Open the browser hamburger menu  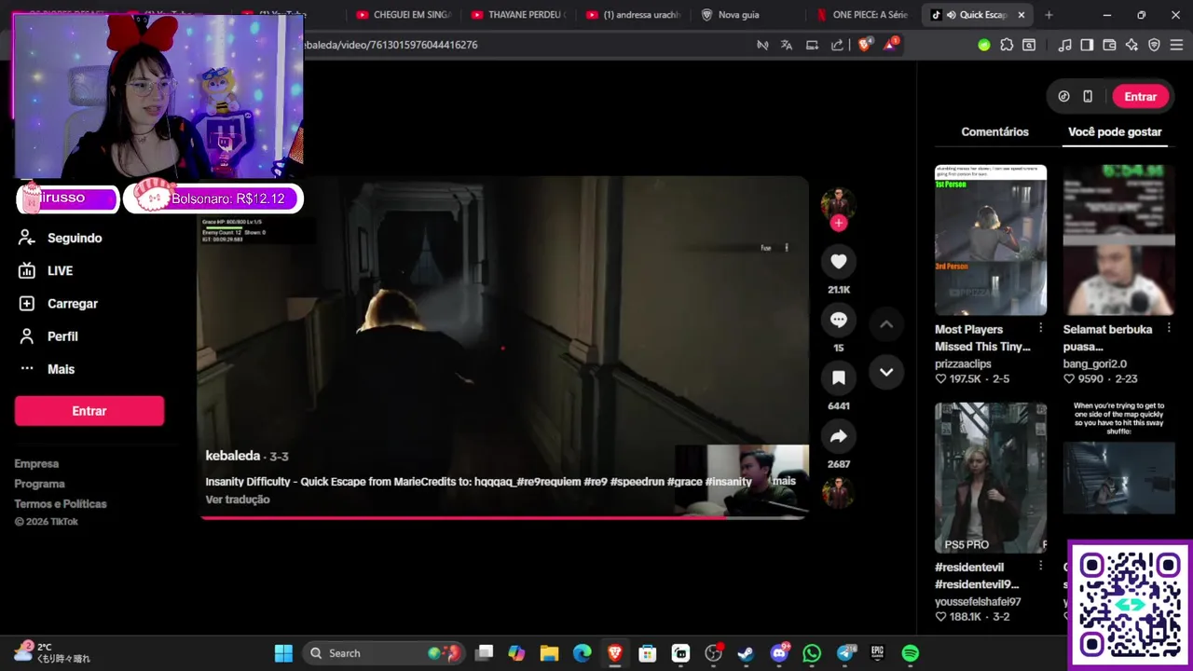[x=1176, y=45]
